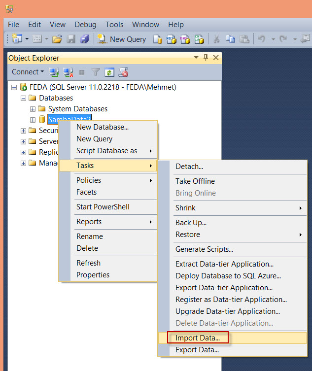
Task: Open the Tools menu
Action: coord(114,25)
